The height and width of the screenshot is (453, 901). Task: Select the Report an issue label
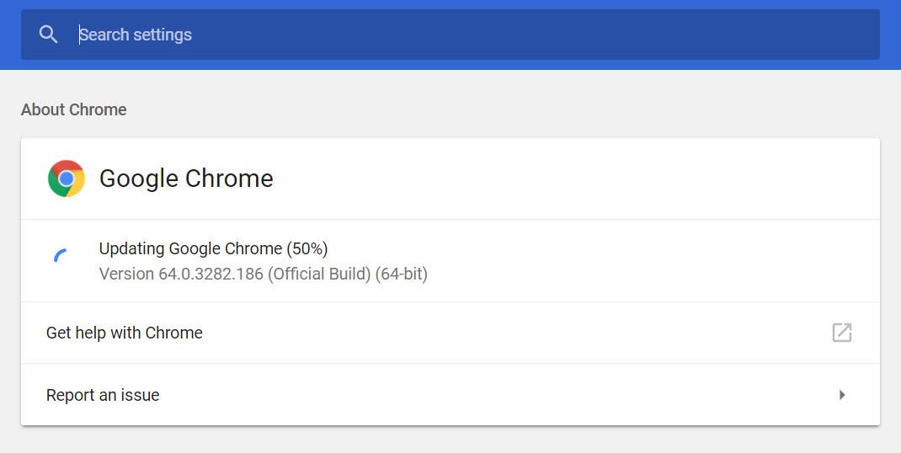pos(103,395)
